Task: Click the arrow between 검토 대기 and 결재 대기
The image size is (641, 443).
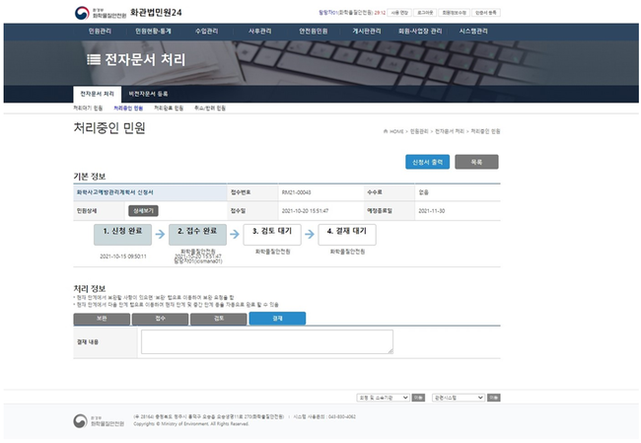Action: click(x=308, y=233)
